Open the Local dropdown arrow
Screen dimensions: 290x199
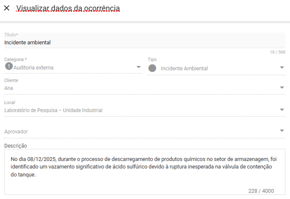282,110
